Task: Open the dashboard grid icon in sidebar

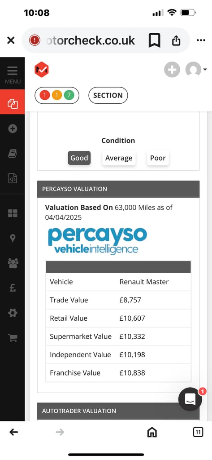Action: click(13, 213)
